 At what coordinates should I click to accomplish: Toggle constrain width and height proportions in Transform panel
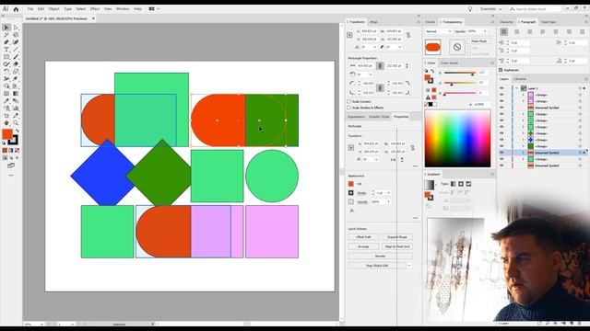tap(408, 35)
